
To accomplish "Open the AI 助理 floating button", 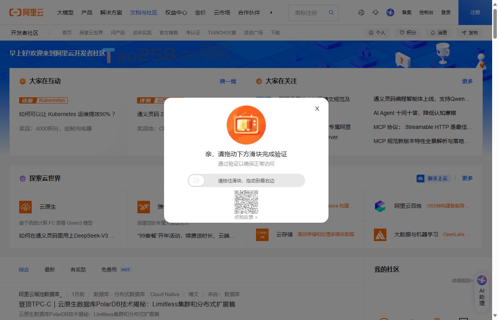I will point(482,292).
